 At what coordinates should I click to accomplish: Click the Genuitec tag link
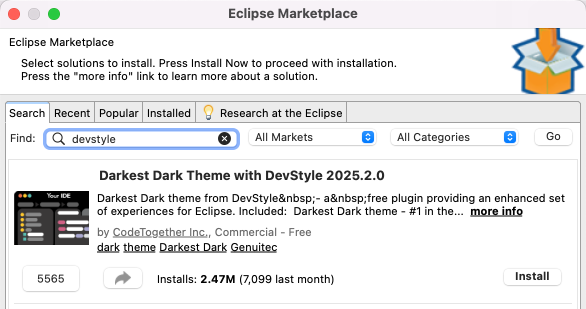coord(253,247)
